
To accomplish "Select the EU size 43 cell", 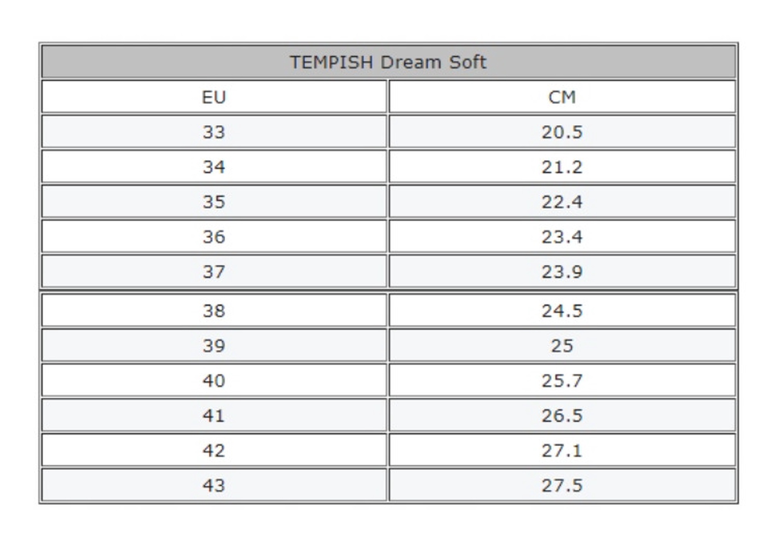I will point(214,485).
